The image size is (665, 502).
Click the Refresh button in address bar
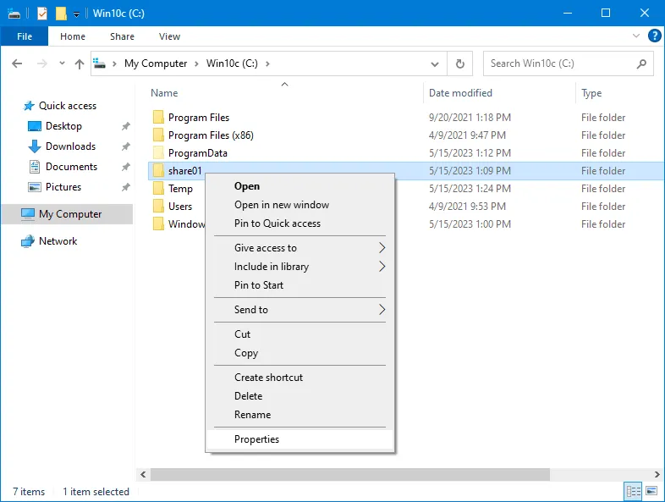(459, 63)
